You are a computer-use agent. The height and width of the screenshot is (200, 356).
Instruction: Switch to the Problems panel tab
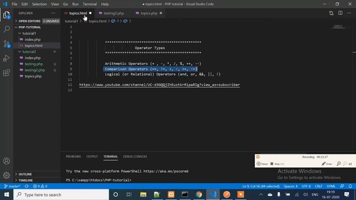click(73, 157)
